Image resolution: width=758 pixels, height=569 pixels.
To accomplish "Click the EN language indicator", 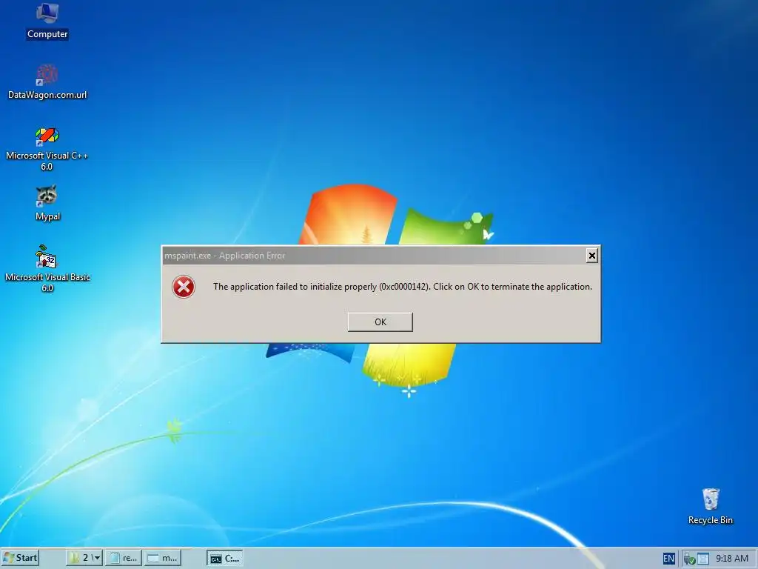I will 668,559.
